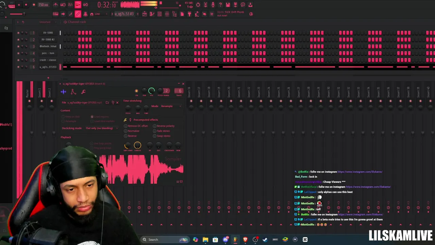This screenshot has height=245, width=435.
Task: Click the microphone recording icon
Action: [x=213, y=5]
